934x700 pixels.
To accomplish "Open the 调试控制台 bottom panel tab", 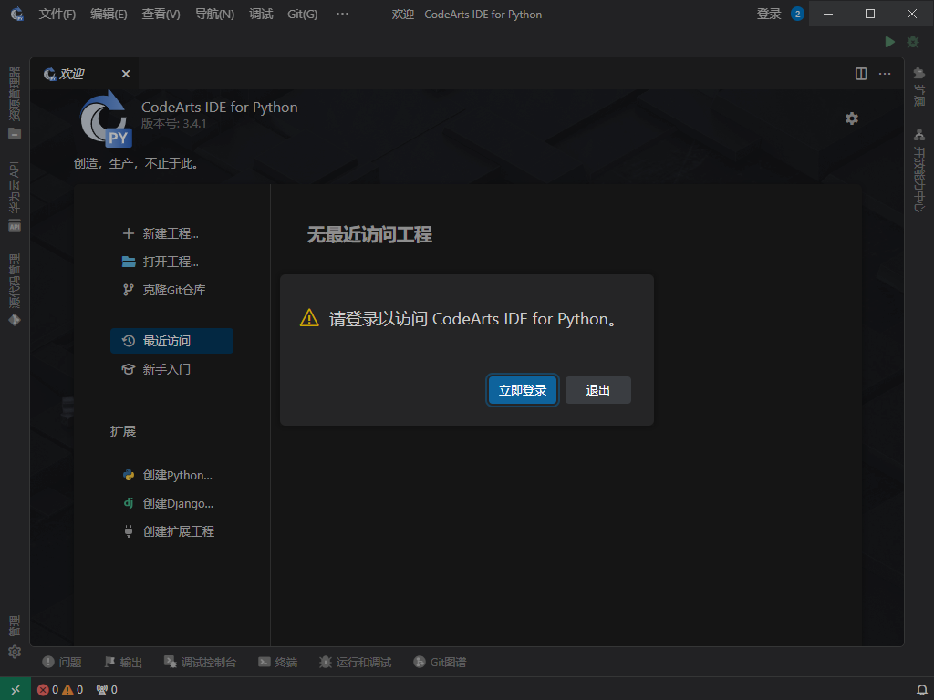I will tap(201, 662).
